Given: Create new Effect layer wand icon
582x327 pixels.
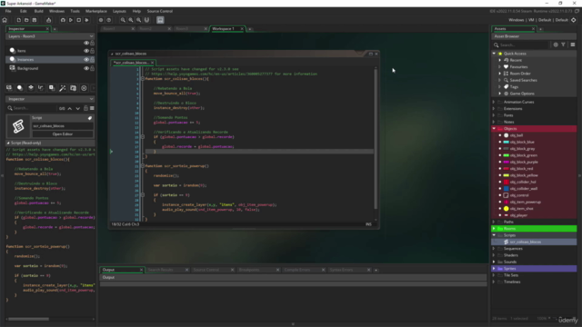Looking at the screenshot, I should pos(63,88).
